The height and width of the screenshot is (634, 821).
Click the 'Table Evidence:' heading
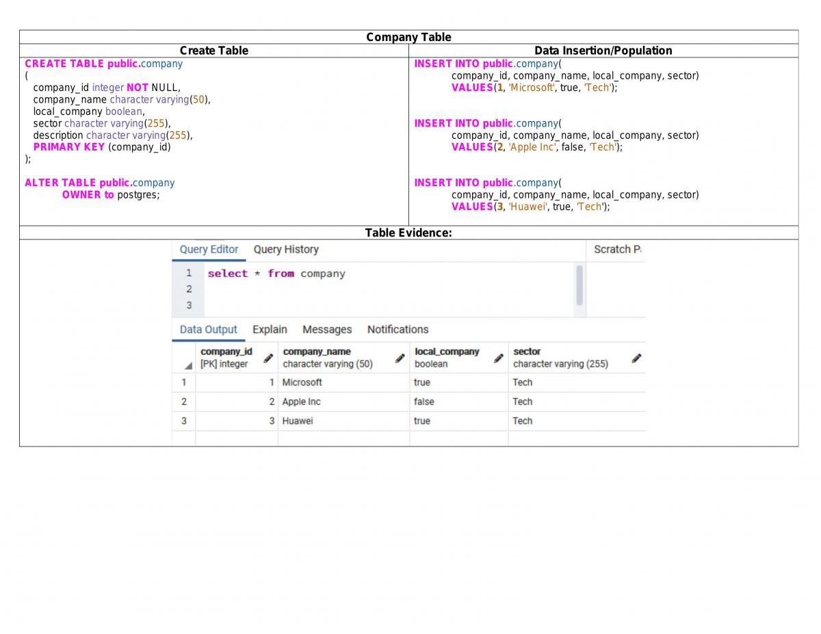408,233
